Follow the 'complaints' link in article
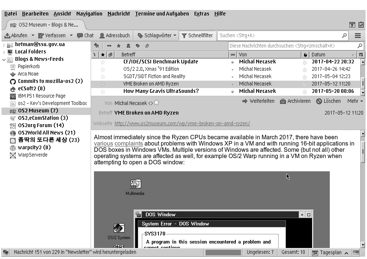This screenshot has height=259, width=367. [x=129, y=143]
